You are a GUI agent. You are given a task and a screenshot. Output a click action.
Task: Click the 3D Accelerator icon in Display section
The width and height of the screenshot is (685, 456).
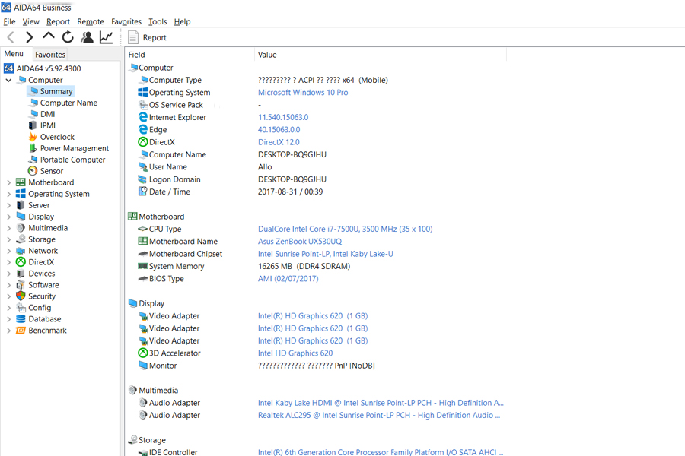(x=143, y=353)
